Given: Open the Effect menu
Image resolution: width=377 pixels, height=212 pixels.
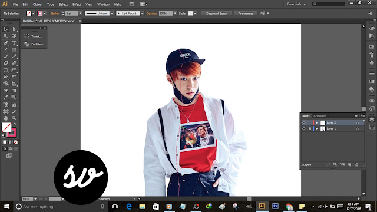Looking at the screenshot, I should coord(77,4).
